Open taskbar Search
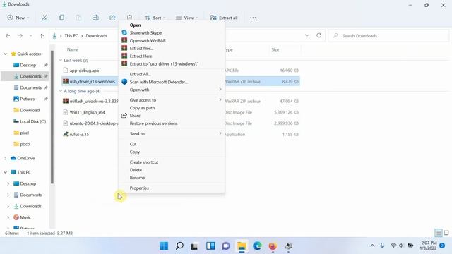The height and width of the screenshot is (254, 452). (179, 246)
